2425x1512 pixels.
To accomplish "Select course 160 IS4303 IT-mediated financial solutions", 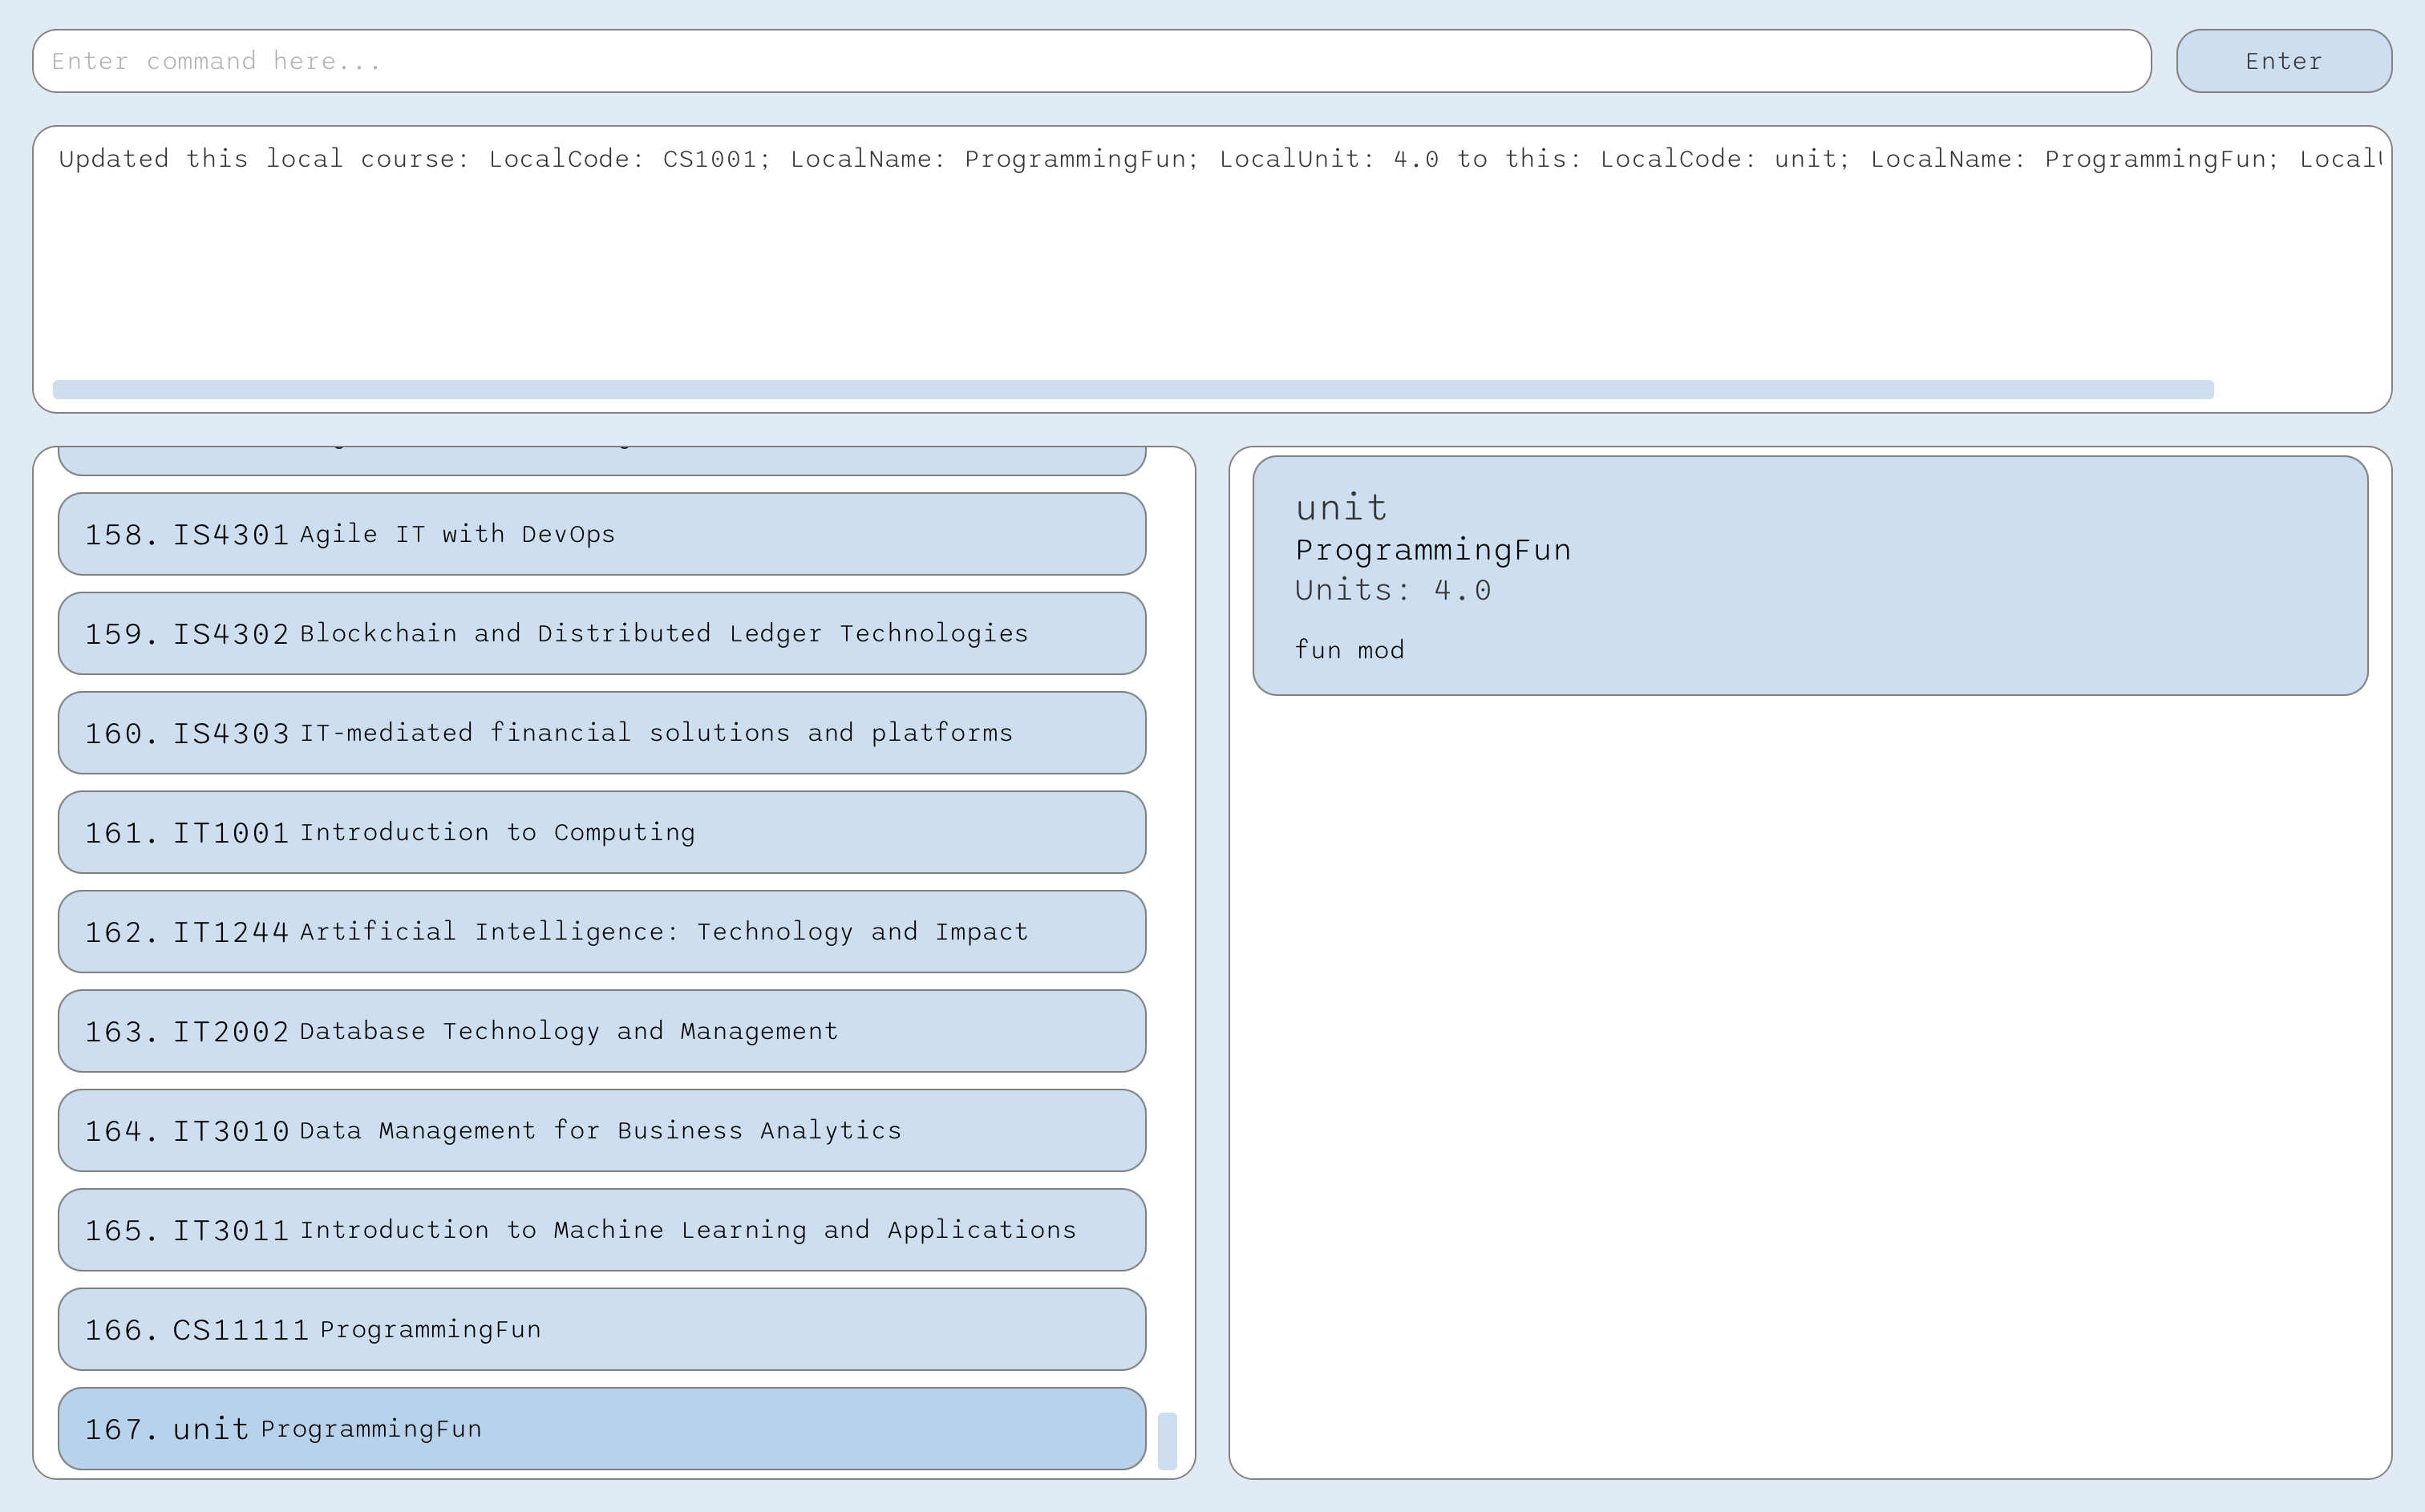I will coord(601,733).
